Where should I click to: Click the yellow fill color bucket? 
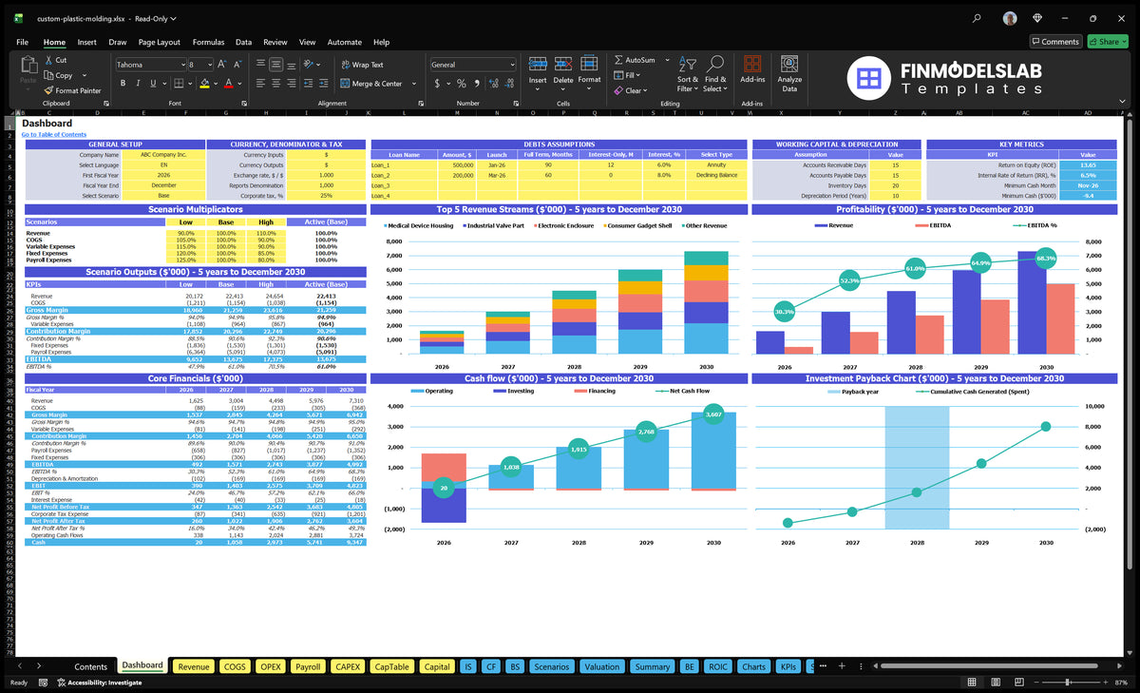click(x=204, y=84)
